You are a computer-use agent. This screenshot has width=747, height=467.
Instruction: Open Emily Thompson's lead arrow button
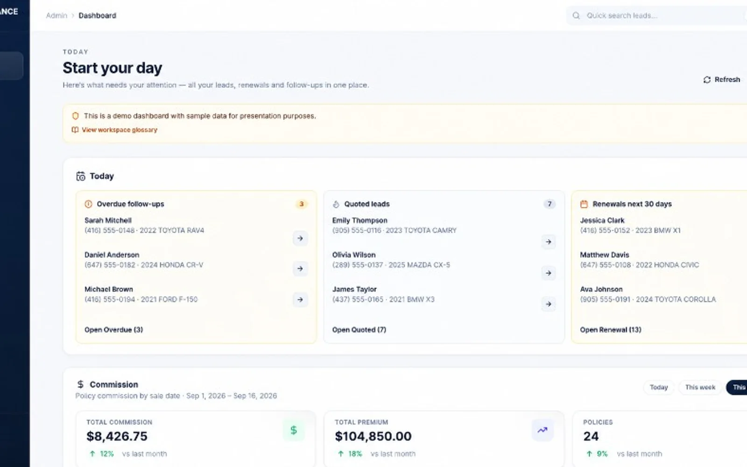tap(549, 242)
